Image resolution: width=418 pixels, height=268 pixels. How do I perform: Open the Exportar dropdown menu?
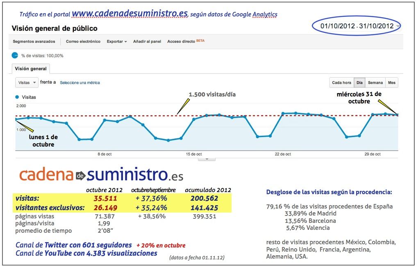(117, 41)
